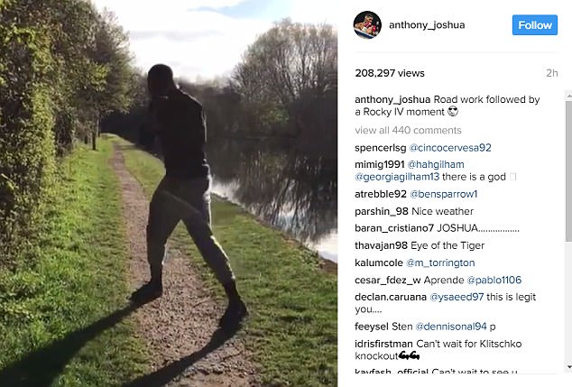Image resolution: width=572 pixels, height=387 pixels.
Task: Open mention @dennisonal94
Action: tap(451, 327)
